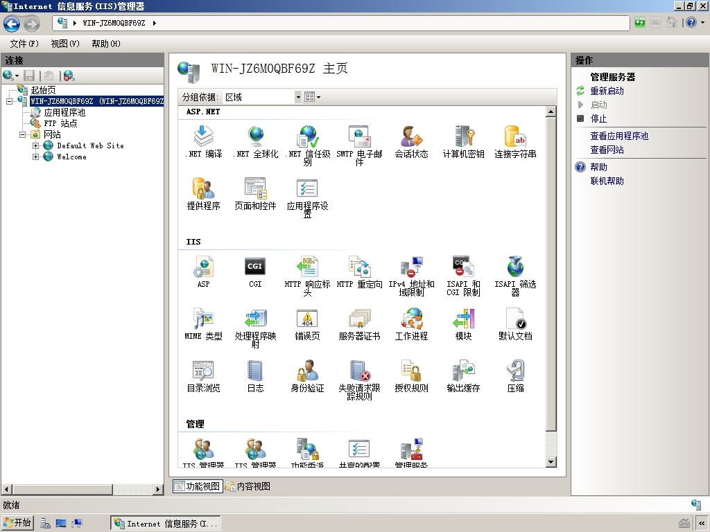This screenshot has width=710, height=532.
Task: Select FTP 站点 in the tree
Action: [x=60, y=123]
